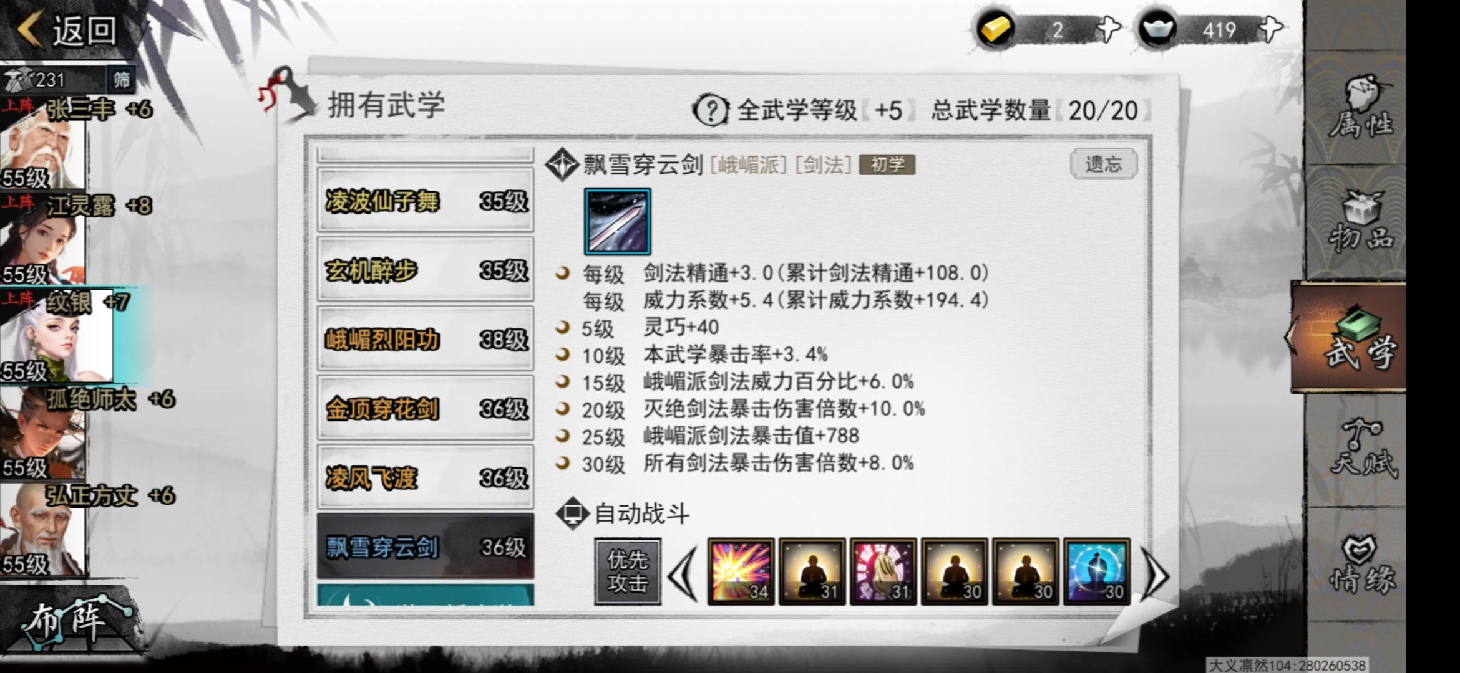Select the 飘雪穿云剑 skill image icon
The width and height of the screenshot is (1460, 673).
pos(617,222)
